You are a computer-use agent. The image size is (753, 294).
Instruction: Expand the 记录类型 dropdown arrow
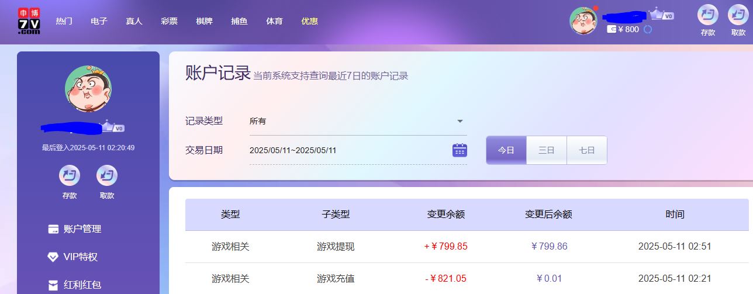(460, 121)
